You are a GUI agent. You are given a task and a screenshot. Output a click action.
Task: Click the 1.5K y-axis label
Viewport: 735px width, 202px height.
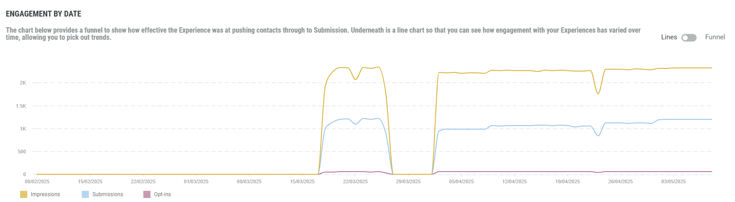click(x=21, y=106)
